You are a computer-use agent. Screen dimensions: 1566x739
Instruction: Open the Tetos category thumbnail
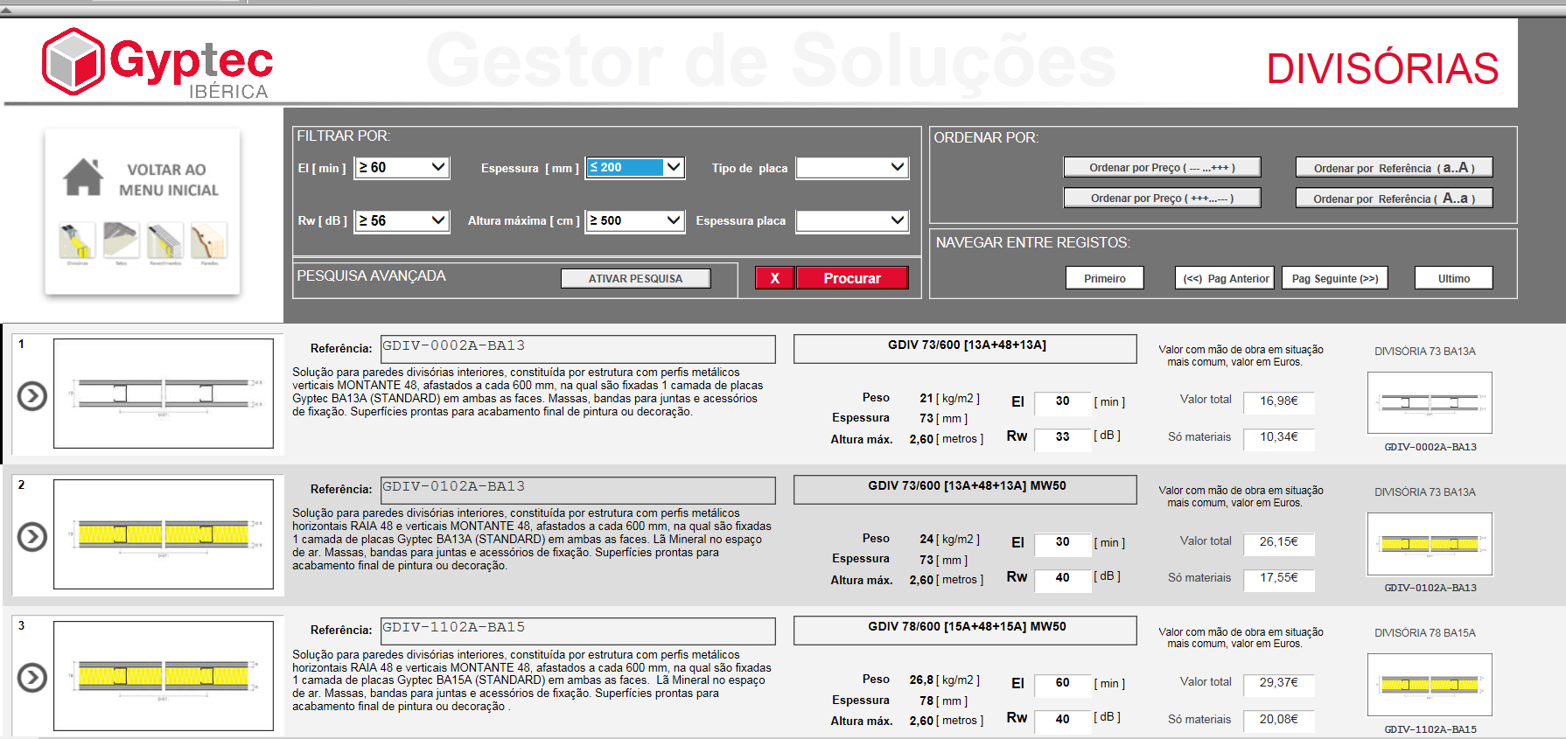pos(121,241)
